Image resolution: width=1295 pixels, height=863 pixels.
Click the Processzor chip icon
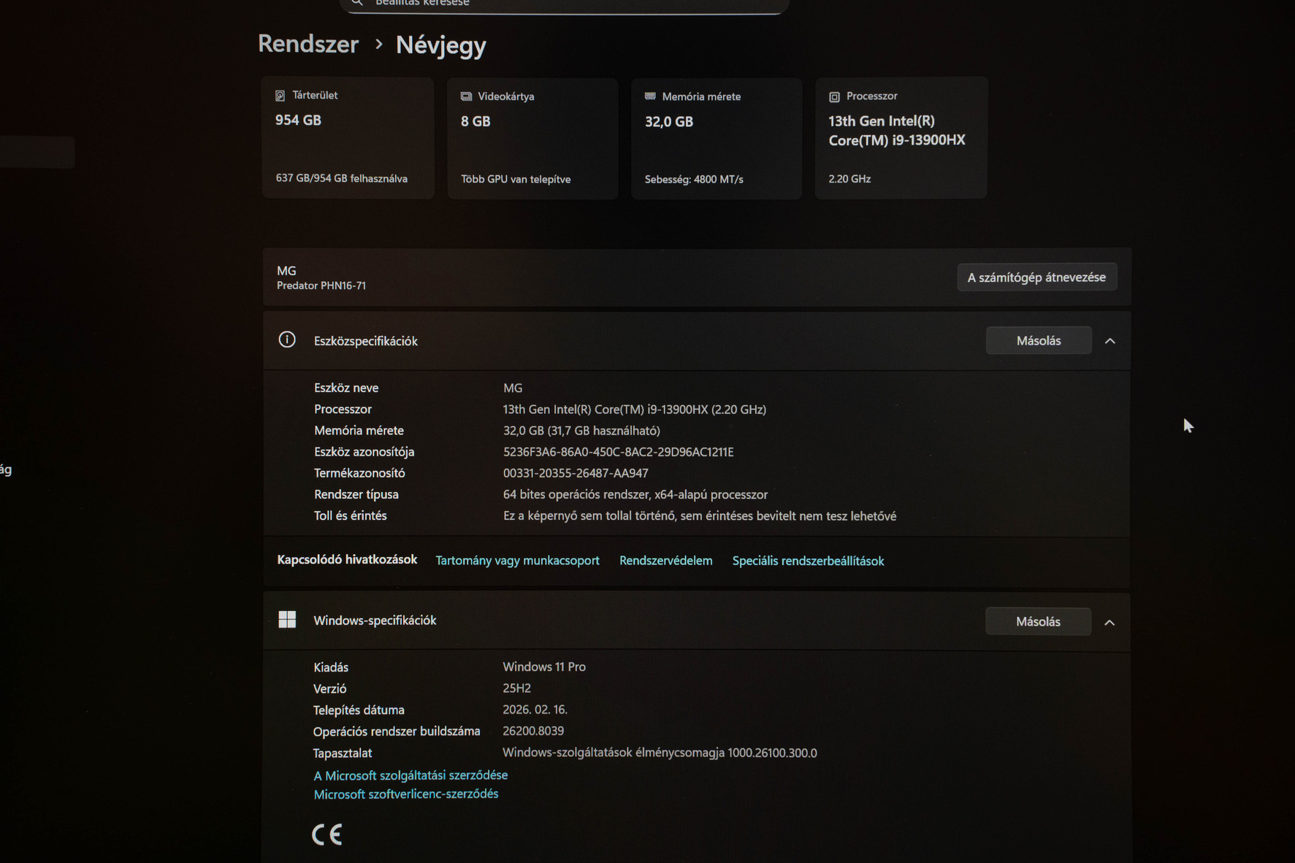click(834, 96)
